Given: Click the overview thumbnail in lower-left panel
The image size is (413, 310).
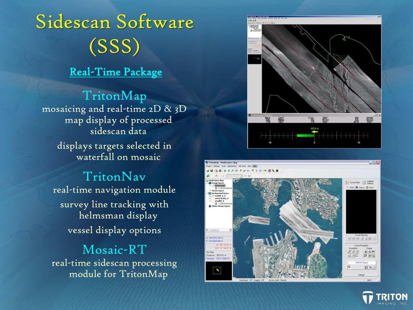Looking at the screenshot, I should (x=219, y=271).
